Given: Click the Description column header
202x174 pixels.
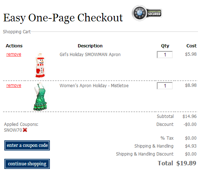Looking at the screenshot, I should click(x=90, y=46).
